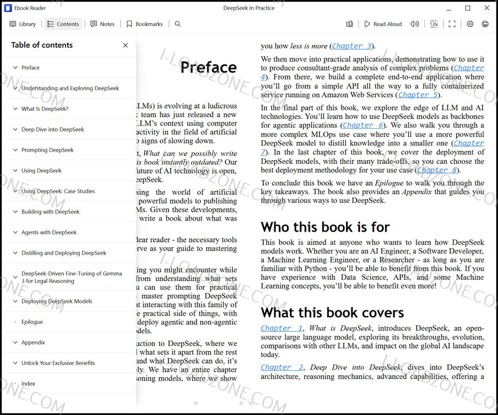Open the Appendix entry
Viewport: 498px width, 415px height.
[33, 342]
